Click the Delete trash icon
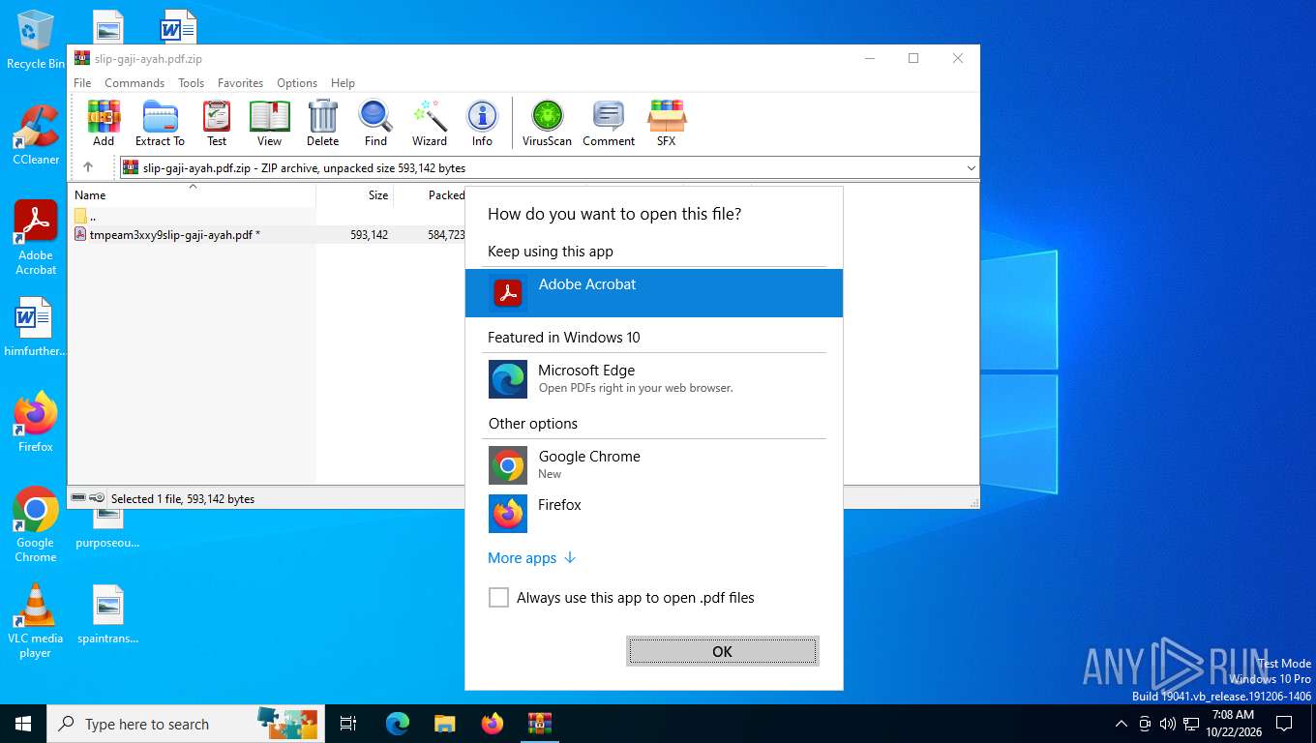The height and width of the screenshot is (743, 1316). (322, 123)
